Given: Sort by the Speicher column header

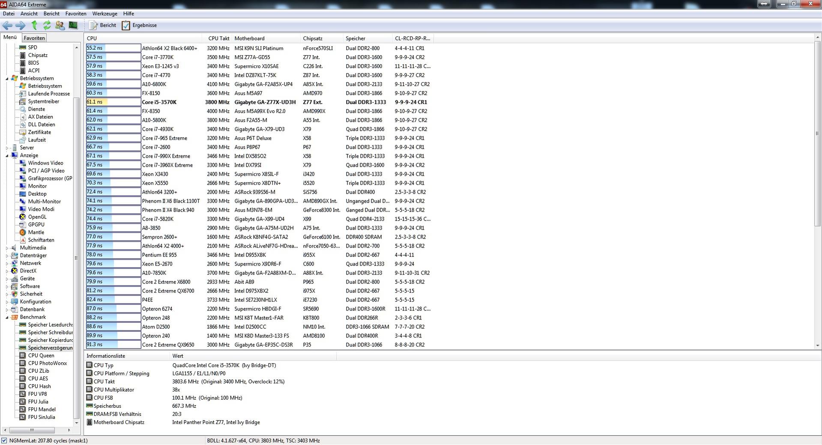Looking at the screenshot, I should click(367, 39).
